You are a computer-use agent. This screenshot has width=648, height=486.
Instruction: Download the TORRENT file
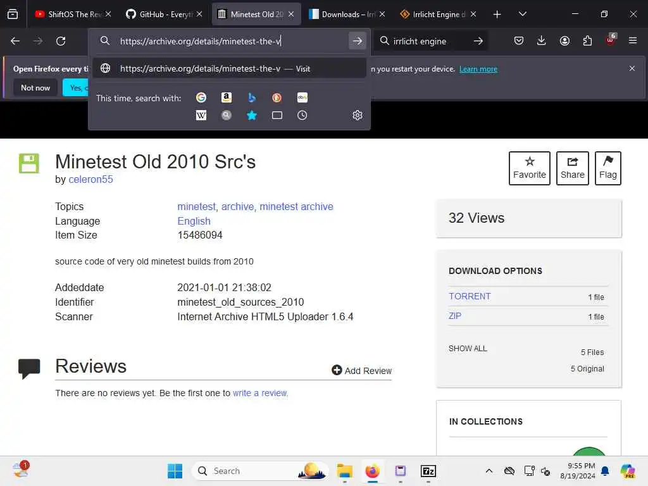pos(470,296)
